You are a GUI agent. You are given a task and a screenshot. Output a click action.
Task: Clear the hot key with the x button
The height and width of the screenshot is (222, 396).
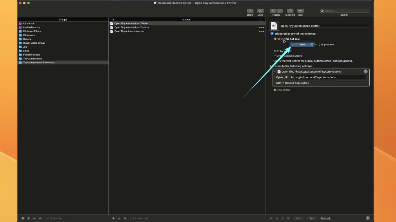pos(312,45)
